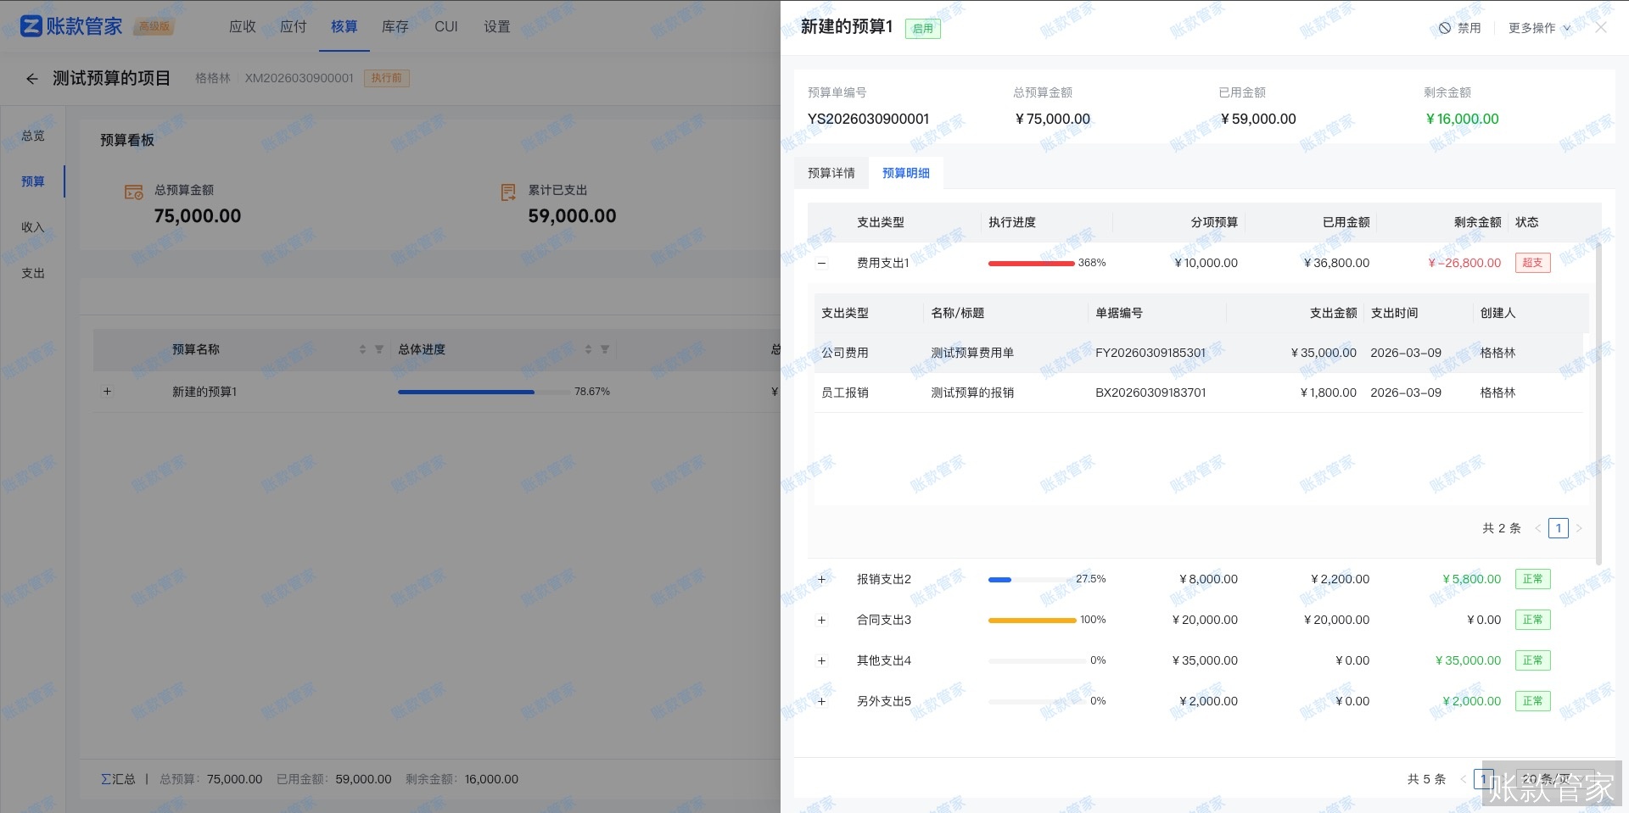This screenshot has width=1629, height=813.
Task: Click the document icon beside 累计已支出
Action: pyautogui.click(x=507, y=192)
